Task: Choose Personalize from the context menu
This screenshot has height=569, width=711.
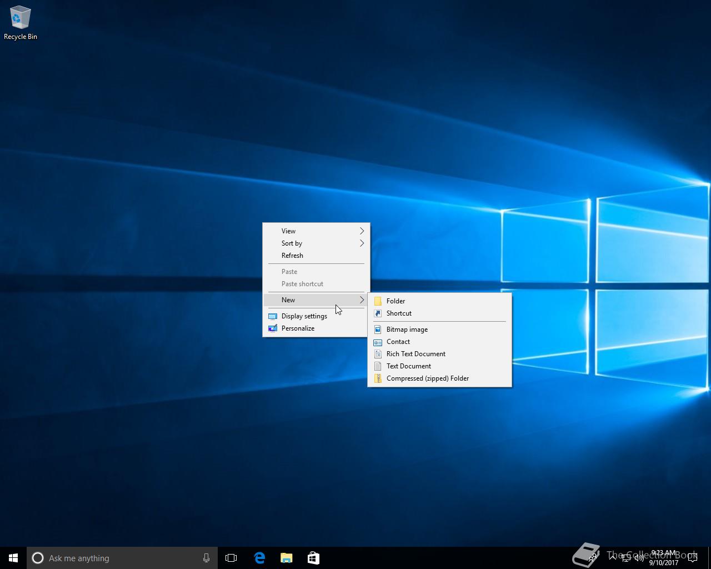Action: [316, 328]
